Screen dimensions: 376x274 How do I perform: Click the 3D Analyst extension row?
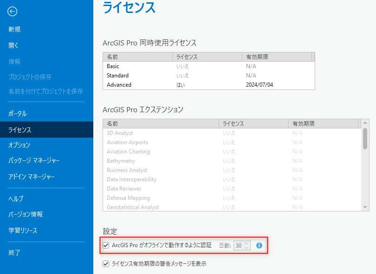232,133
